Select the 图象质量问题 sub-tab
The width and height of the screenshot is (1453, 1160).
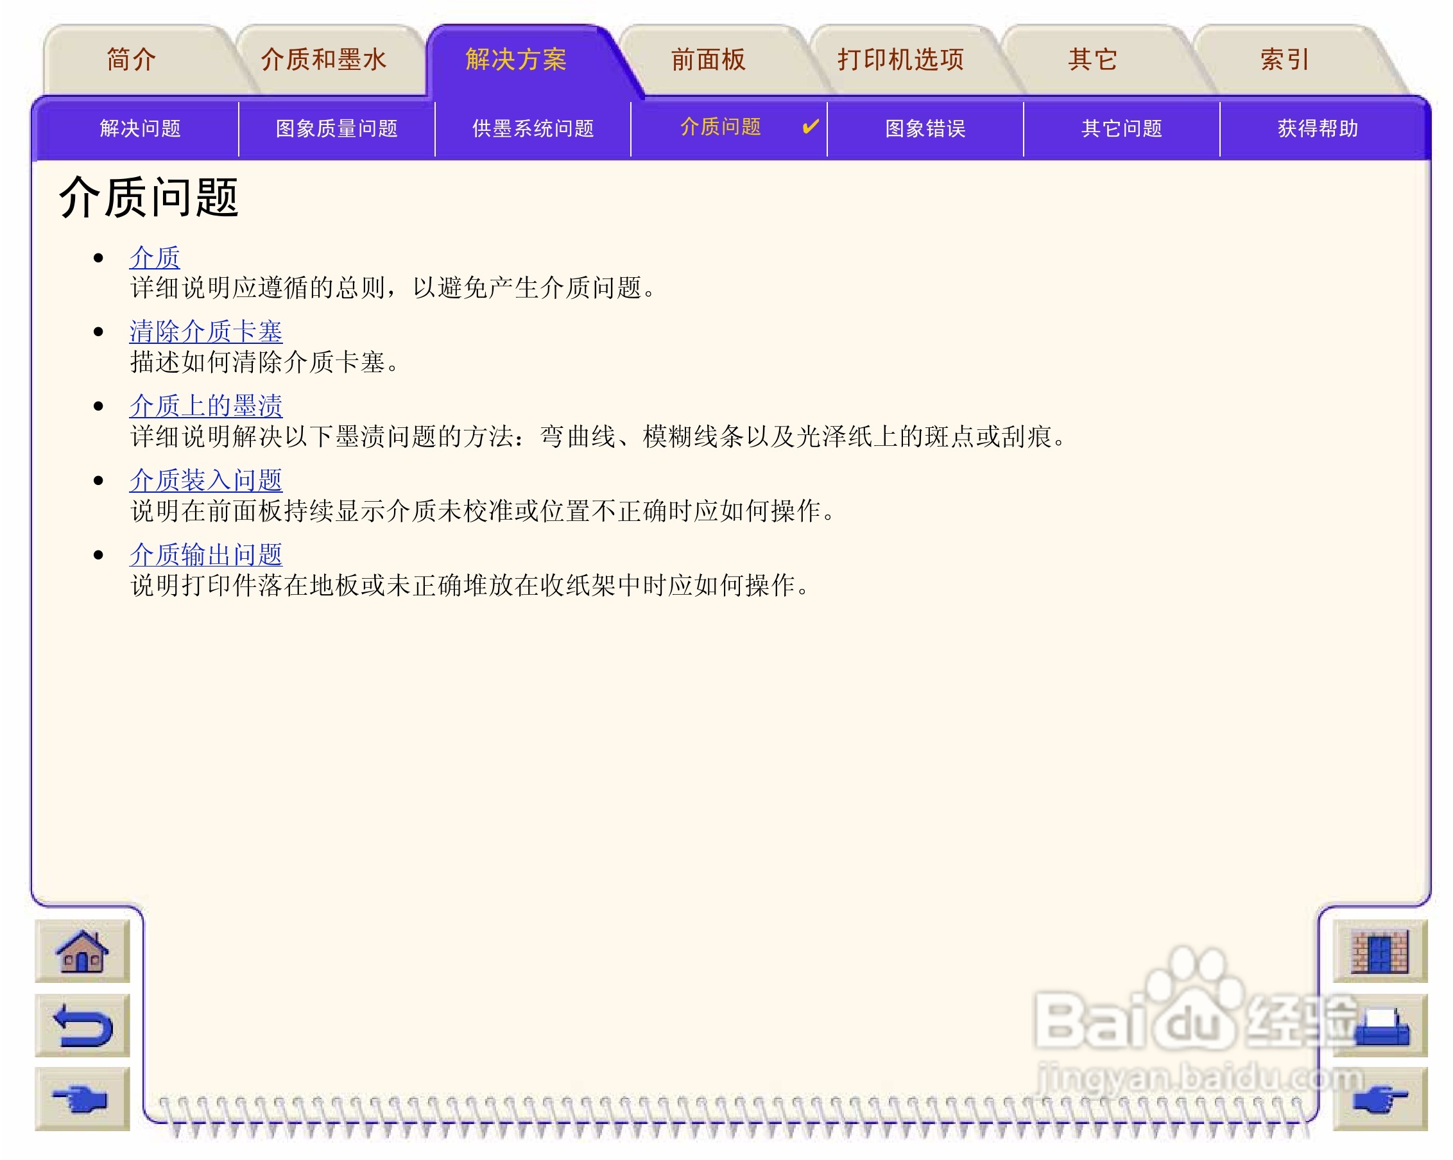[x=336, y=128]
